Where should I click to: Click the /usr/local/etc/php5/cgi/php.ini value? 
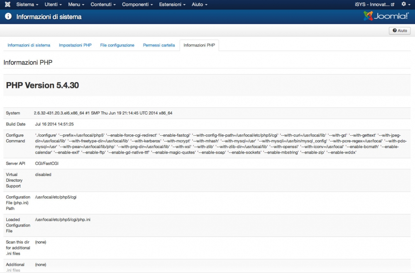(x=63, y=219)
